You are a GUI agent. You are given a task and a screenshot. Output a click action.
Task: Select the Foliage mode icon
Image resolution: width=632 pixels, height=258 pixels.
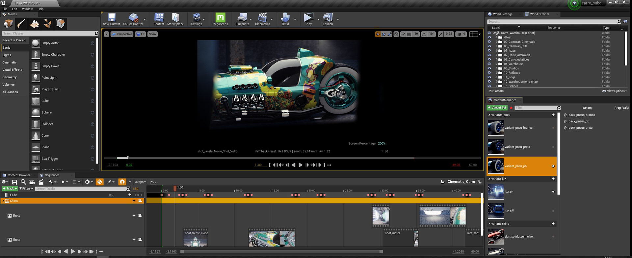48,24
